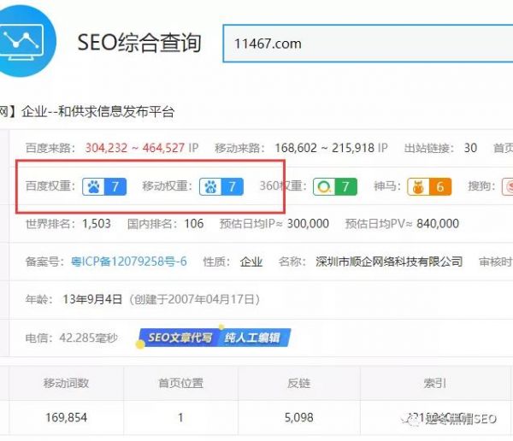
Task: Click the world rank value 1,503
Action: point(97,224)
